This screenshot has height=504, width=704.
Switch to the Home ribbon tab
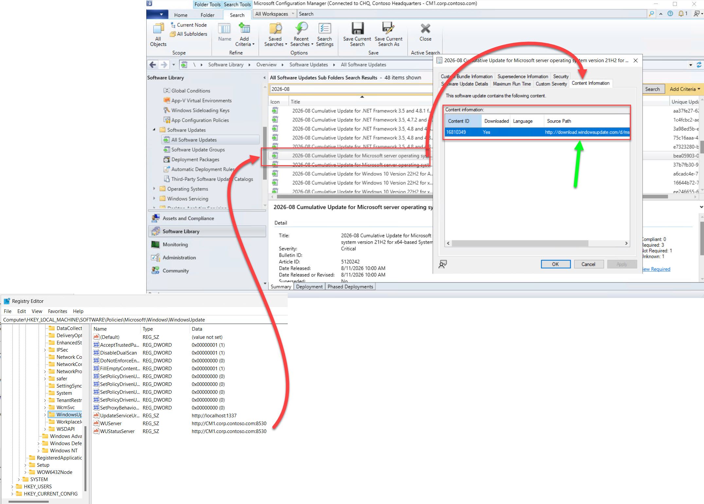(181, 15)
